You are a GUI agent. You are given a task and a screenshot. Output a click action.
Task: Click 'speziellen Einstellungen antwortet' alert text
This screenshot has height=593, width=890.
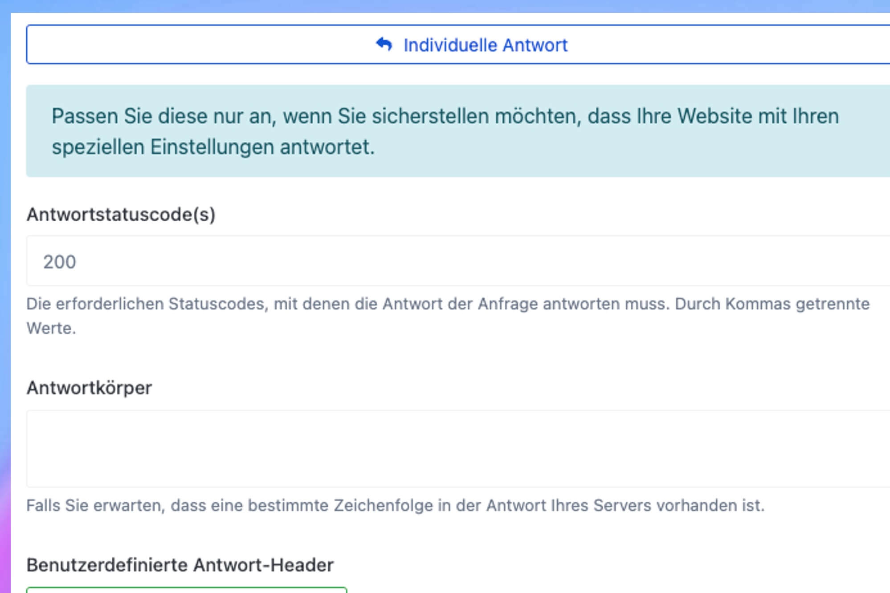213,147
